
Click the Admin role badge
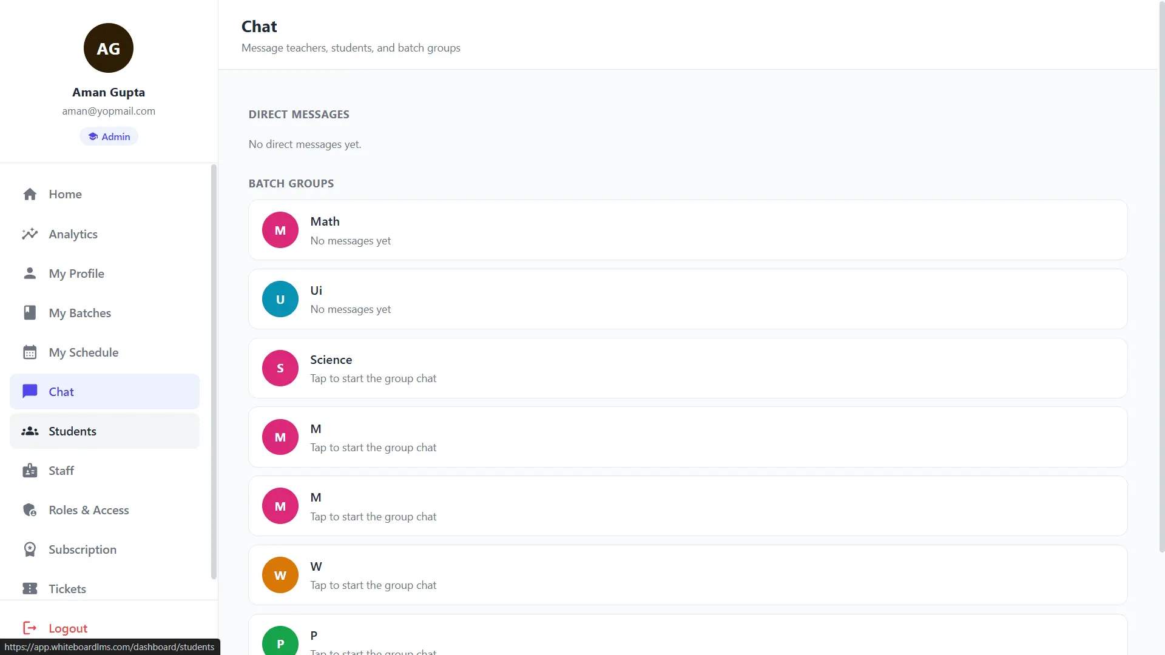[109, 136]
